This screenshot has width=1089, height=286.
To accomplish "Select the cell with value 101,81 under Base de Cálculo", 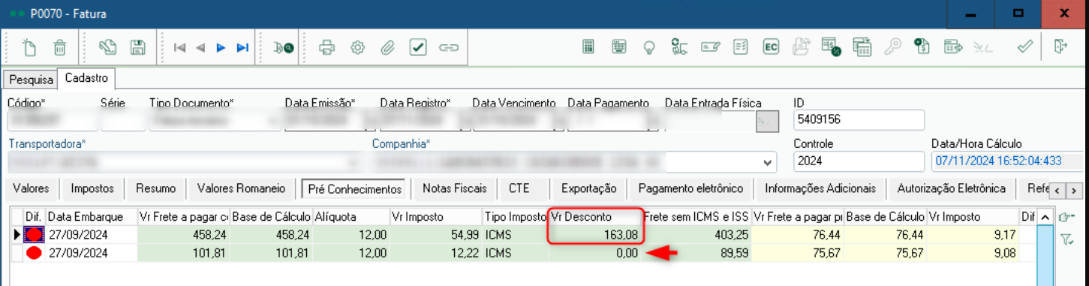I will click(x=271, y=253).
